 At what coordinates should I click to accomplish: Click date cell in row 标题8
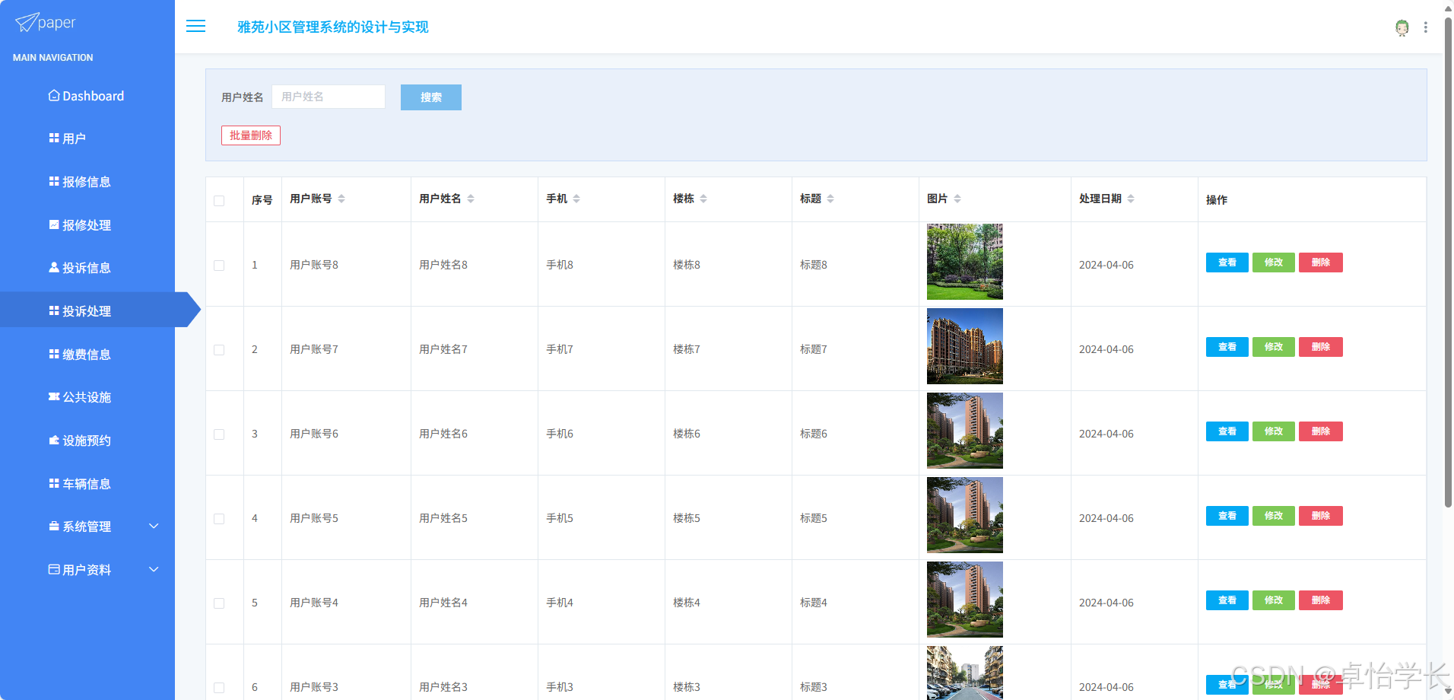1106,265
